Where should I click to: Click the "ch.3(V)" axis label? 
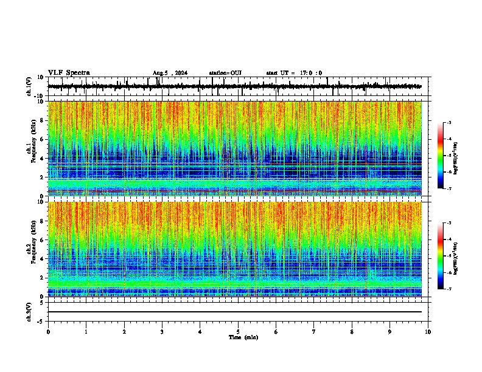29,312
